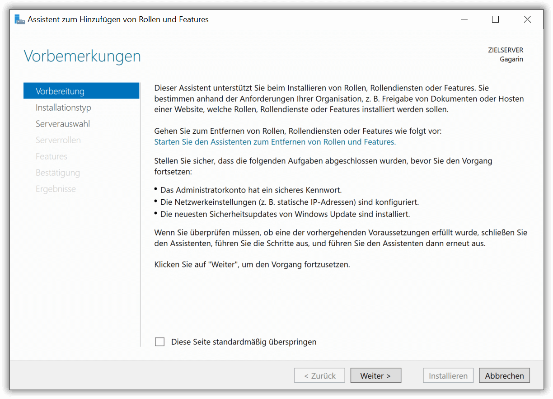
Task: Click the window title 'Assistent zum Hinzufügen von Rollen und Features'
Action: (x=118, y=19)
